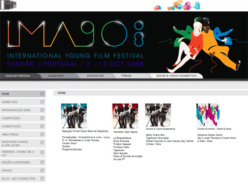Click La Blogothèque link
The height and width of the screenshot is (186, 248).
click(122, 138)
